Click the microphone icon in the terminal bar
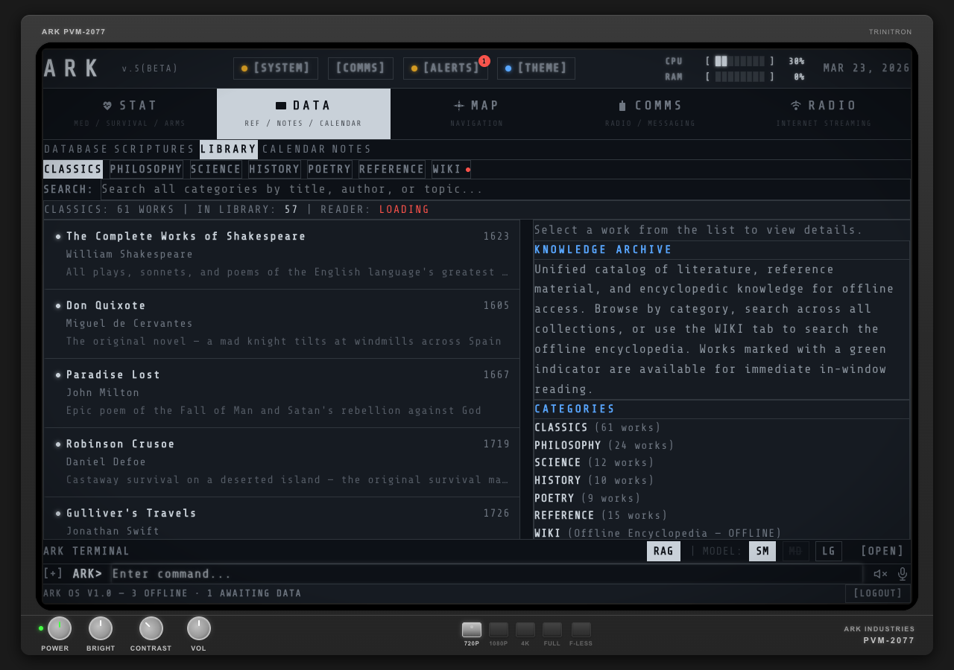Screen dimensions: 954x670 click(902, 574)
